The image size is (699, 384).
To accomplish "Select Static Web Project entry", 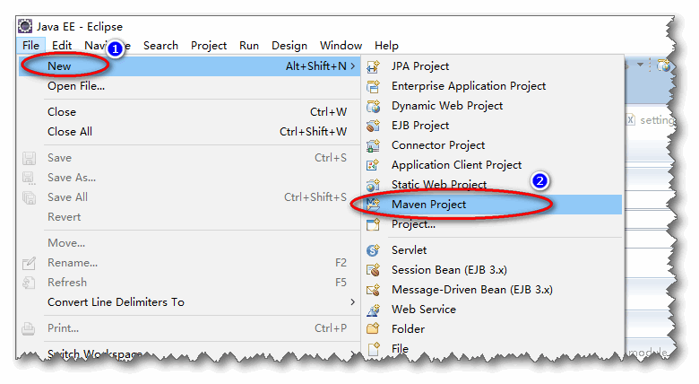I will [493, 185].
